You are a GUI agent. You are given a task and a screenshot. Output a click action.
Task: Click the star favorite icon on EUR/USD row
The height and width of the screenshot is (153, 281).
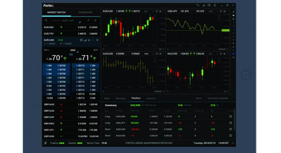(89, 40)
